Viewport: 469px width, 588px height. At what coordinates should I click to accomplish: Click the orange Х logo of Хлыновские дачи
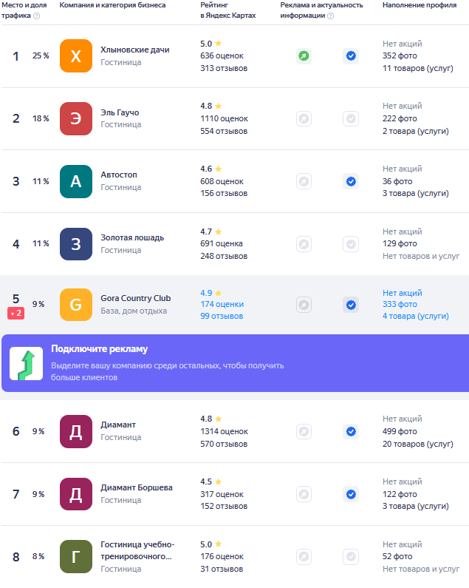(x=76, y=56)
